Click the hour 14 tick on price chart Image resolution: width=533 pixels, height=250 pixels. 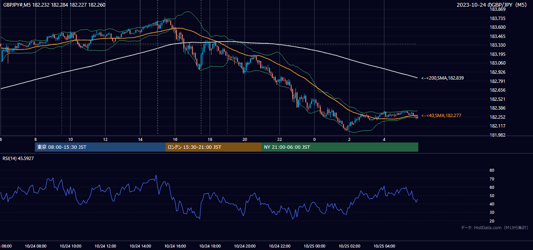coord(140,140)
